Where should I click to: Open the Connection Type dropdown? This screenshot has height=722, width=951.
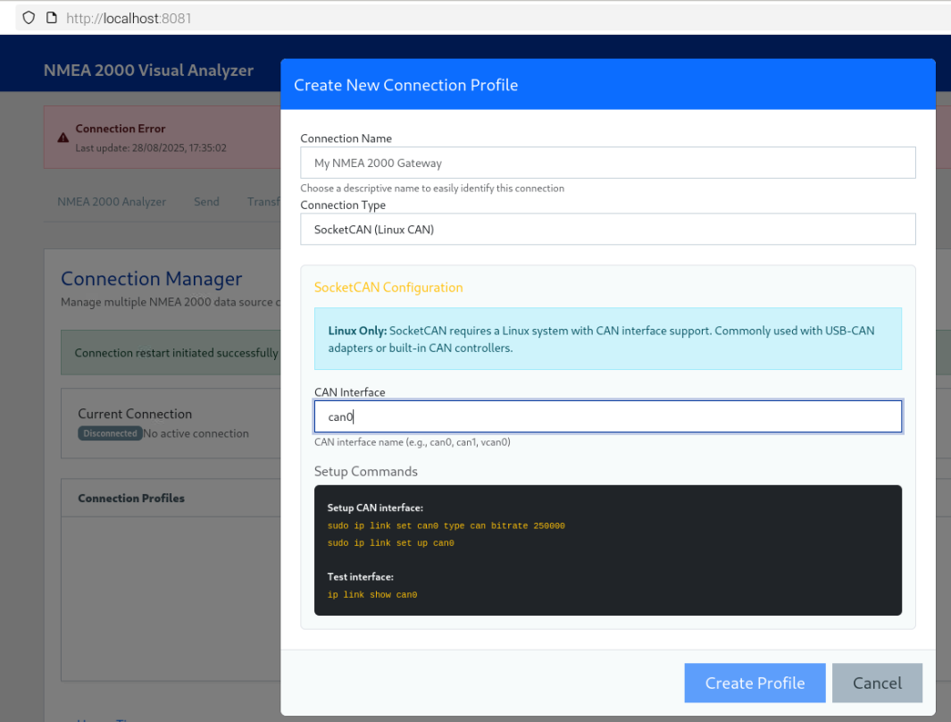tap(608, 230)
